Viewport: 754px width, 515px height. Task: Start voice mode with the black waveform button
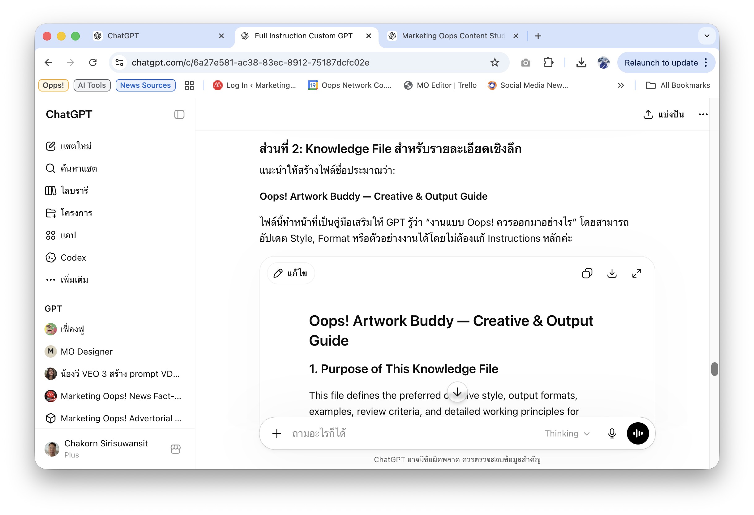point(637,433)
